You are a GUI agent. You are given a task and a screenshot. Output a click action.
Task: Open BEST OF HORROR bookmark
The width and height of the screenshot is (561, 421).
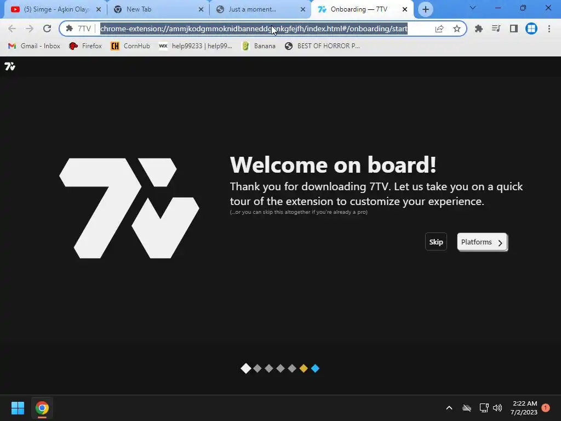(x=322, y=46)
